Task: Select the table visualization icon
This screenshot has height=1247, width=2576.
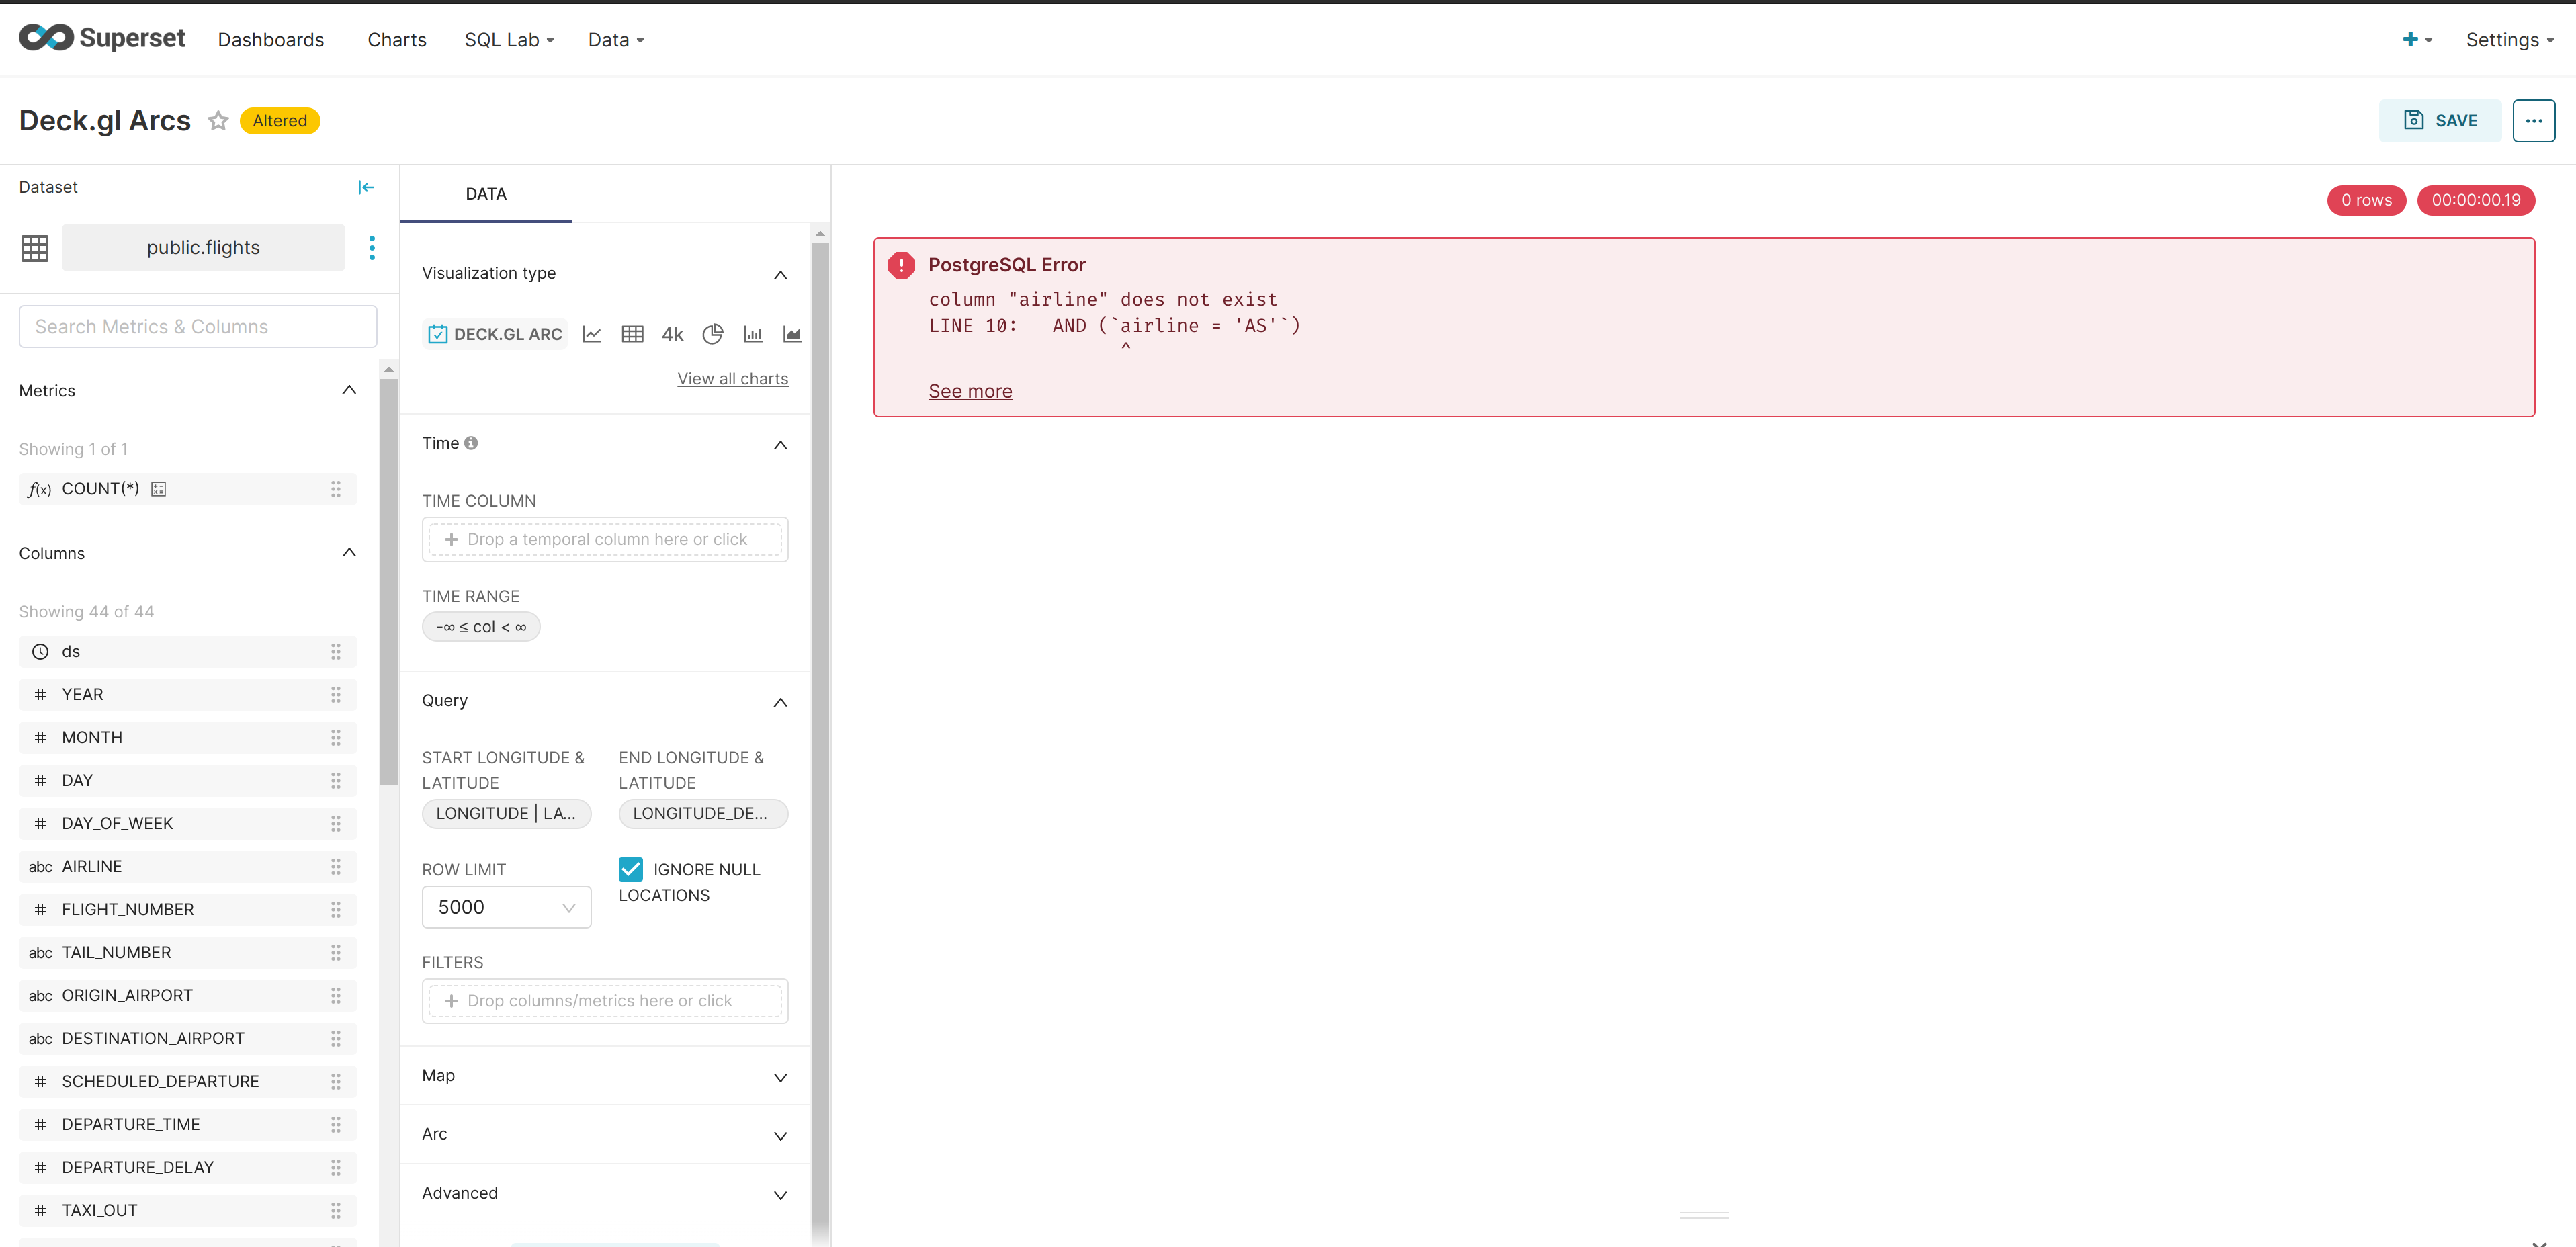Action: pyautogui.click(x=632, y=334)
